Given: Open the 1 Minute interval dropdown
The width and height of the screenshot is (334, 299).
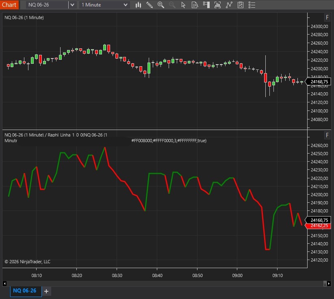Looking at the screenshot, I should tap(104, 5).
